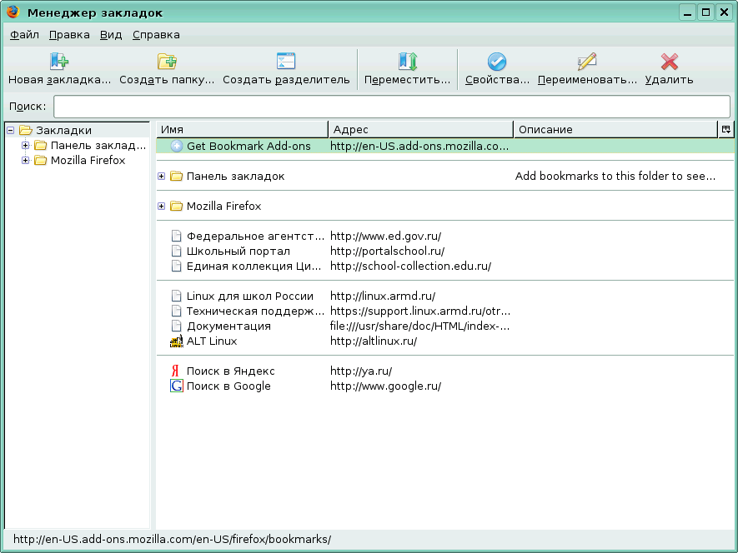Click the Яндекс icon beside Поиск в Яндекс
Viewport: 738px width, 553px height.
click(176, 371)
